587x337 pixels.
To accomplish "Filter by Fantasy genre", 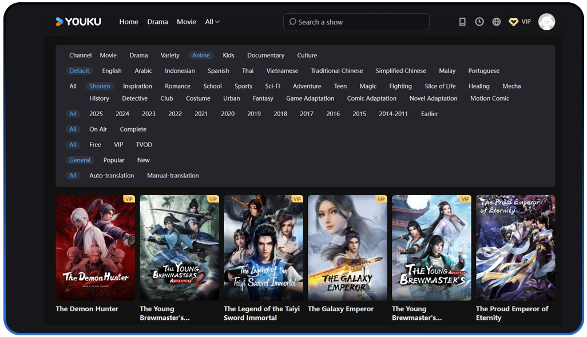I will point(263,98).
